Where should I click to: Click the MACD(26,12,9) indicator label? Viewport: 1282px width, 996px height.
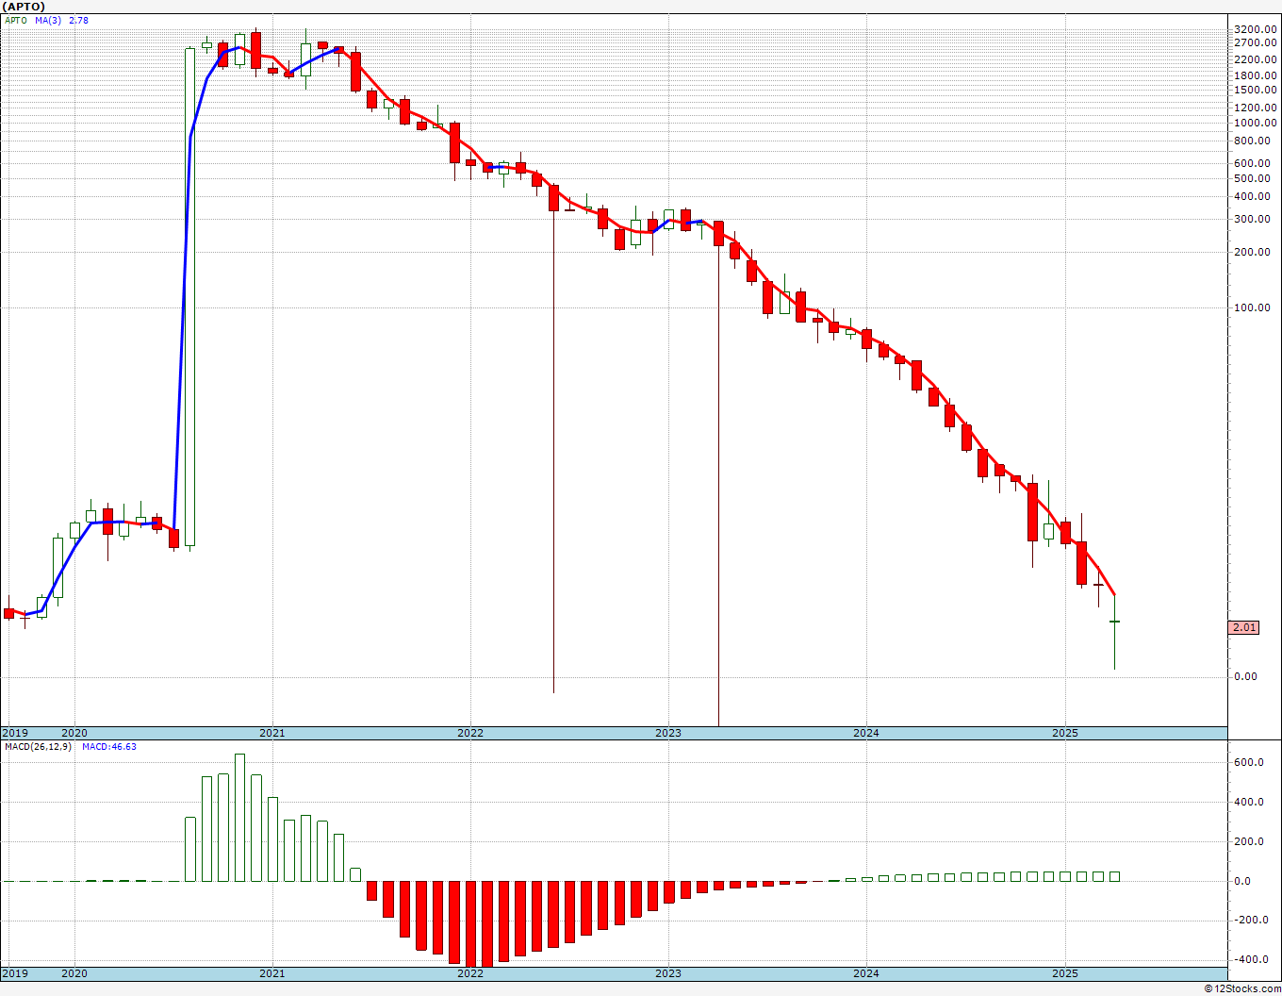(39, 746)
